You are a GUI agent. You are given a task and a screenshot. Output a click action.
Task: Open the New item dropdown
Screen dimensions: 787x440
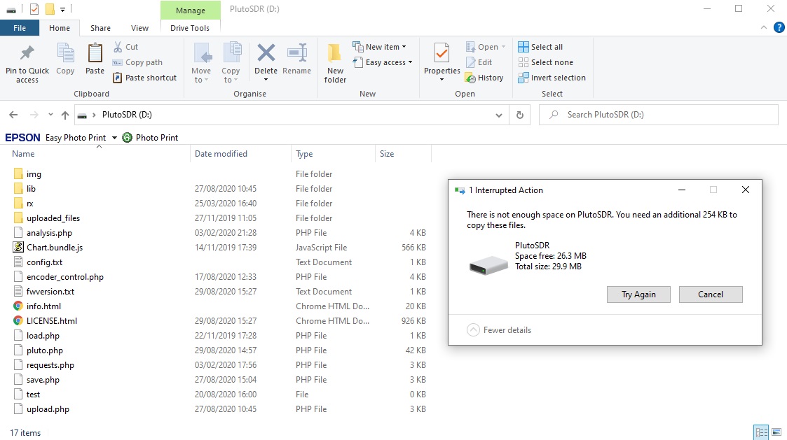coord(380,47)
